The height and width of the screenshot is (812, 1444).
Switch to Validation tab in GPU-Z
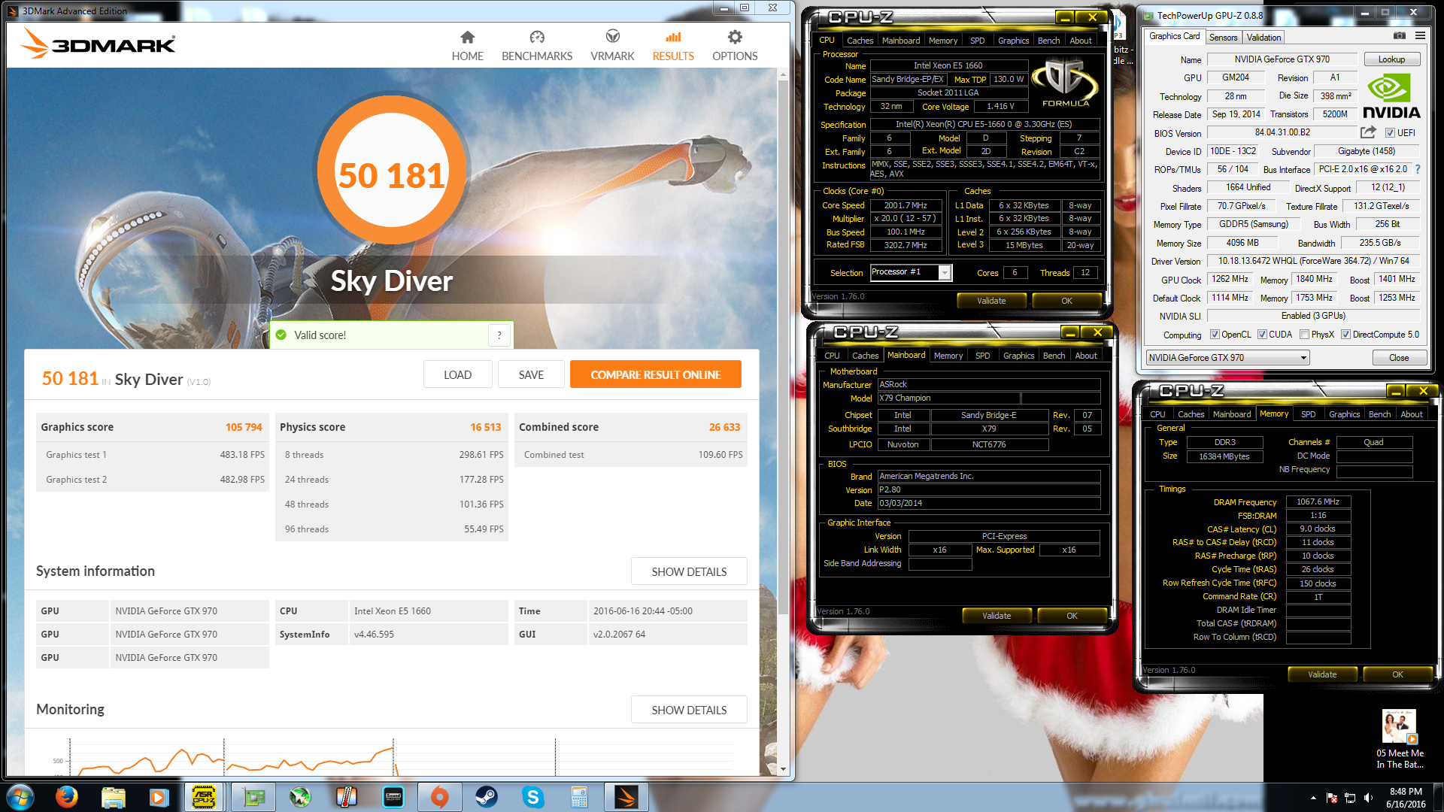[1263, 37]
